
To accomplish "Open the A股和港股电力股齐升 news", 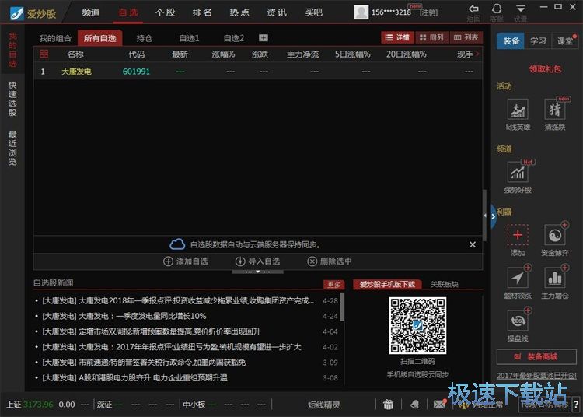I will click(134, 377).
